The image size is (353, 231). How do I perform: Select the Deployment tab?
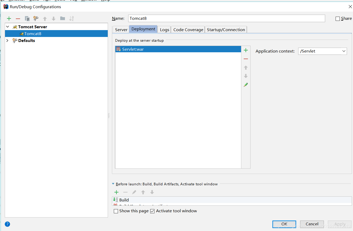point(143,29)
